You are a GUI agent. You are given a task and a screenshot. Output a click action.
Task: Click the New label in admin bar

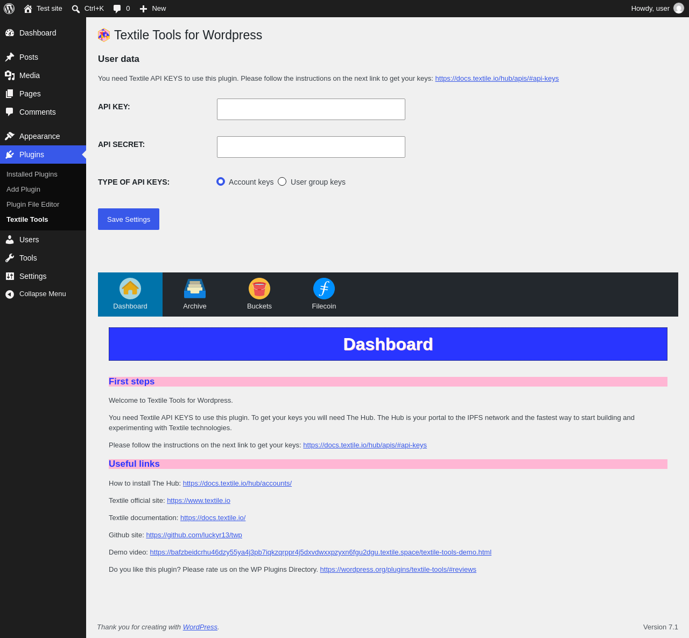pos(159,9)
